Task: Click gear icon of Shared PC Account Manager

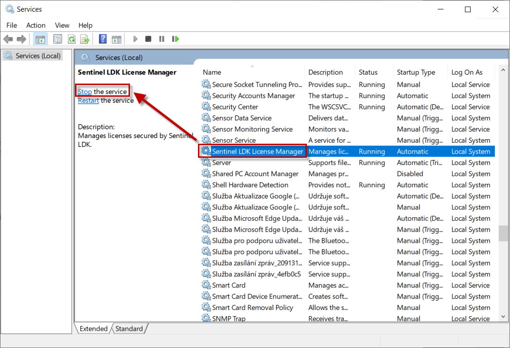Action: (206, 173)
